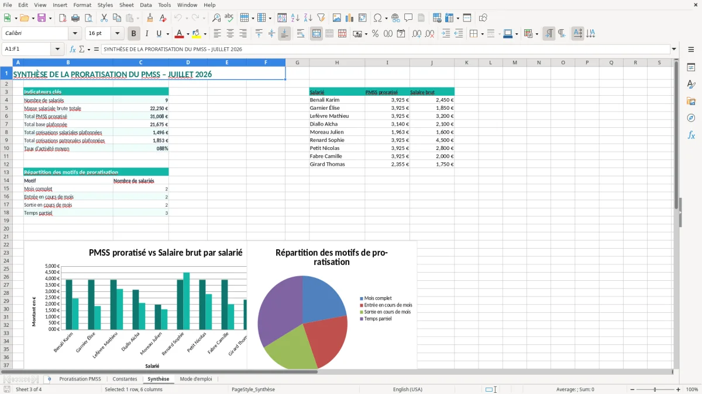Open sidebar Gallery deck
The image size is (702, 394).
[x=691, y=101]
